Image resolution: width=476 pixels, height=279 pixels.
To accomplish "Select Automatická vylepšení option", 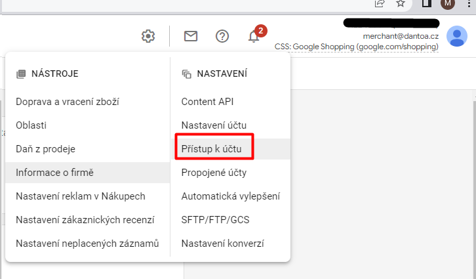I will tap(230, 196).
